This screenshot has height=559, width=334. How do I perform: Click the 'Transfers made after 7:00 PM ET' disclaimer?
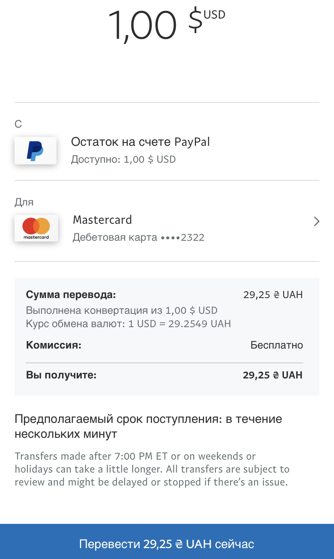click(x=152, y=469)
